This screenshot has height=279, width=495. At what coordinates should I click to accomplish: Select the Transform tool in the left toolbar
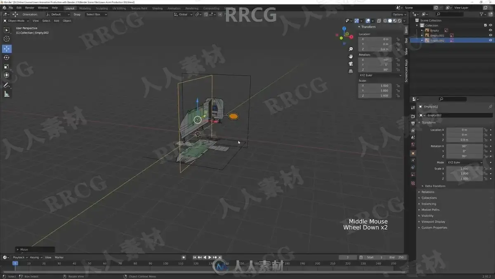click(7, 75)
